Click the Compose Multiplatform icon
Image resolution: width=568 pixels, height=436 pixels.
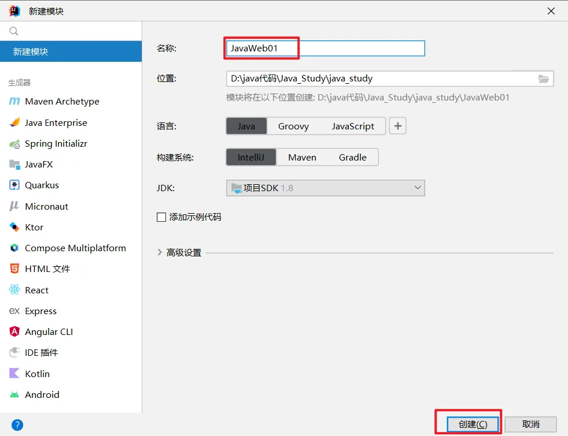point(14,248)
